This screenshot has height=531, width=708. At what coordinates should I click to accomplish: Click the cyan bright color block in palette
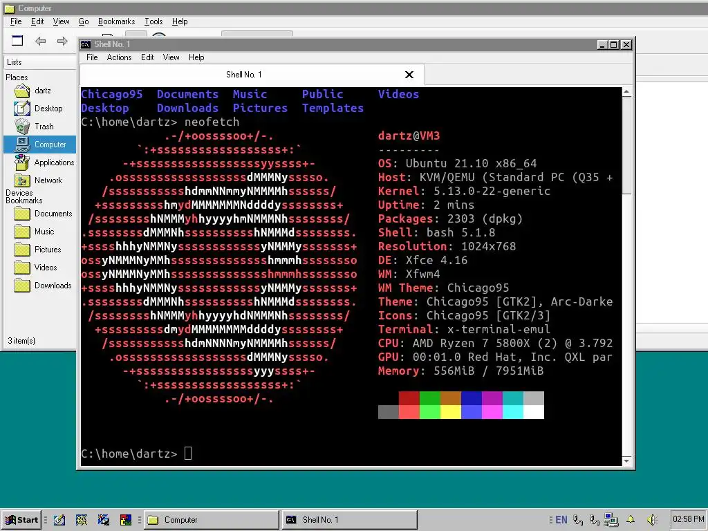(x=513, y=412)
